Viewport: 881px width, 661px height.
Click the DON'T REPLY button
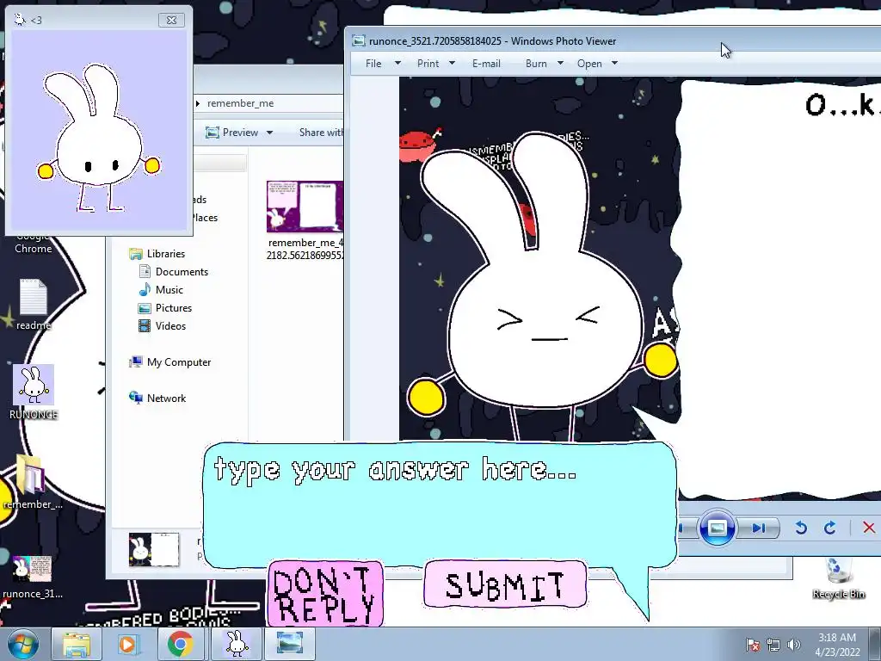[325, 594]
